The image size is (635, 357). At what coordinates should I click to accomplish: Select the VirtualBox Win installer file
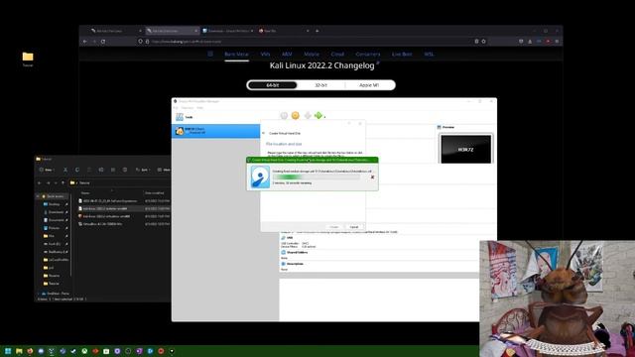point(124,224)
